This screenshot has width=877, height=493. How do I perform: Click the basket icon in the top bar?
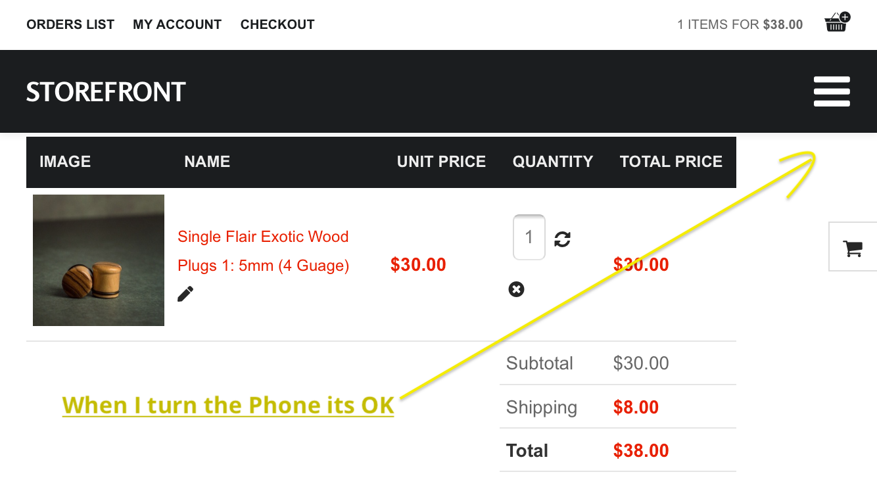[836, 23]
